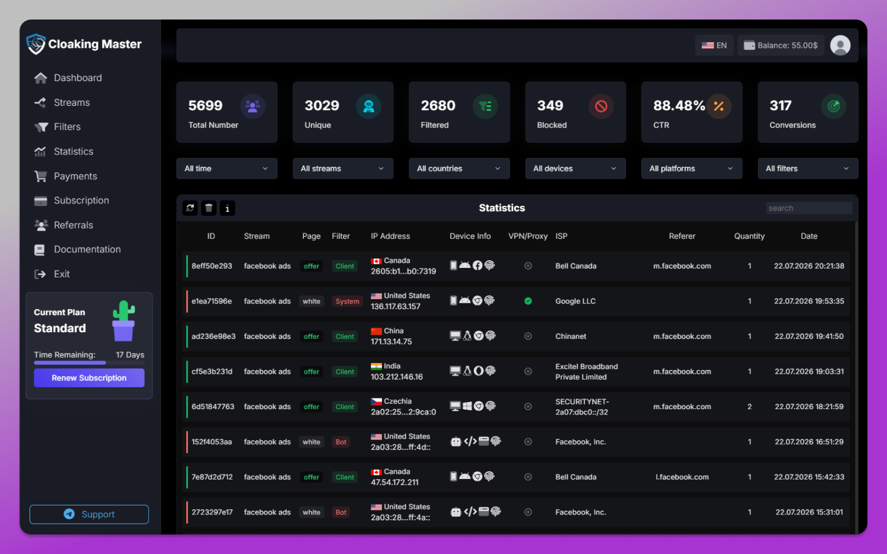Click IP address 47.54.172.211
Viewport: 887px width, 554px height.
[x=394, y=482]
